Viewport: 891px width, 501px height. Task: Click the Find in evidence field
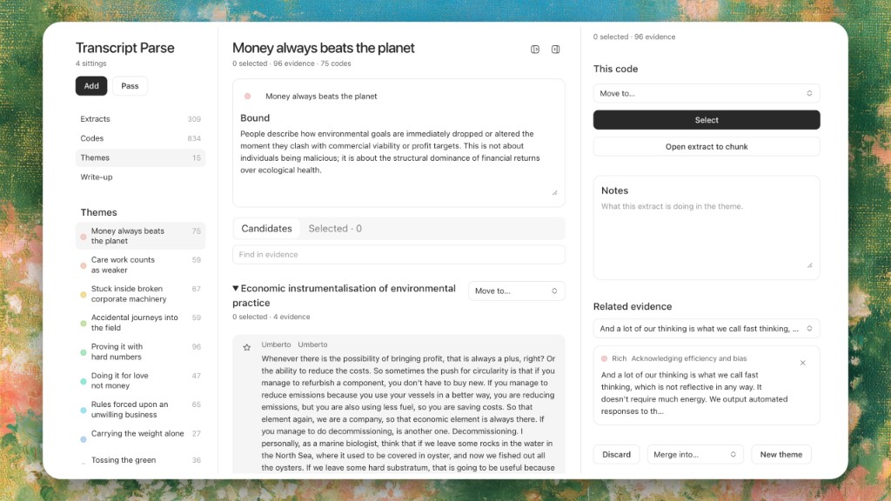(x=399, y=255)
